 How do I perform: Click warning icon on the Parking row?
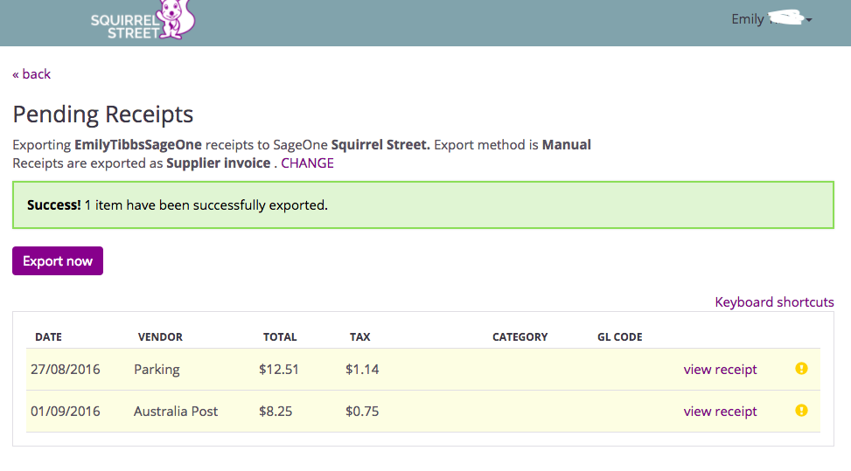coord(802,369)
